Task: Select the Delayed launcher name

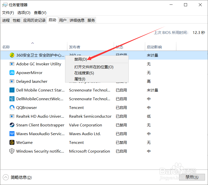Action: [32, 82]
